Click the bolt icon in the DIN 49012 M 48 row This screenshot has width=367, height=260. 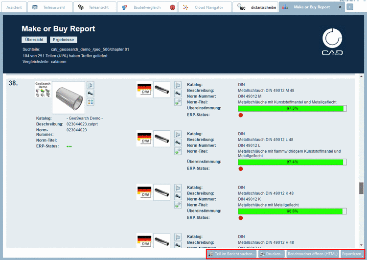pos(178,94)
